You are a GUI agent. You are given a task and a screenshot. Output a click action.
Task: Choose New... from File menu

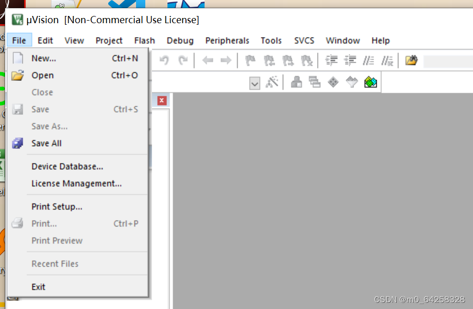[78, 58]
